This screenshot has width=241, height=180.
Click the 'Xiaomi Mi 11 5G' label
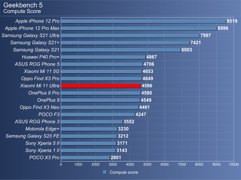42,71
